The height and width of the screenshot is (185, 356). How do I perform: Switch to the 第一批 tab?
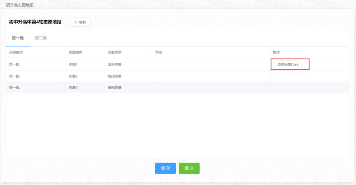(18, 38)
